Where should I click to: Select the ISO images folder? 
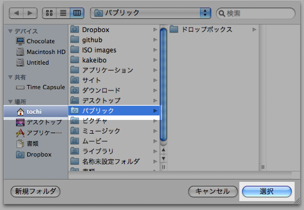[x=114, y=50]
